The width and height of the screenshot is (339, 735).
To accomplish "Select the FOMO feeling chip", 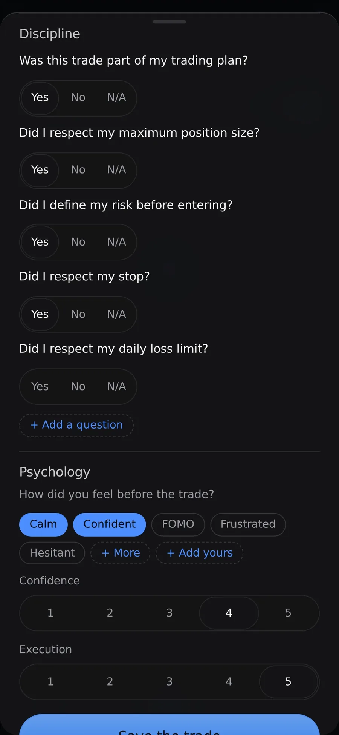I will pos(178,524).
